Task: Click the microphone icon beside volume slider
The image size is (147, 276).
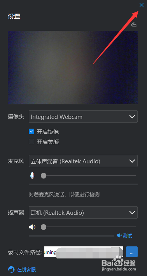Action: point(32,175)
